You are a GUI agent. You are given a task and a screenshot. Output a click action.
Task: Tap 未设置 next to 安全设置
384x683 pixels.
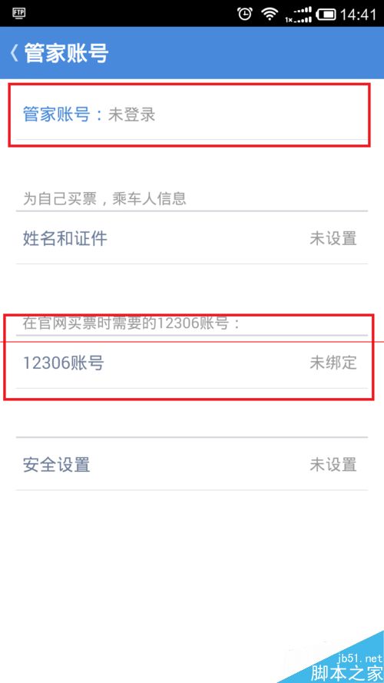tap(333, 464)
